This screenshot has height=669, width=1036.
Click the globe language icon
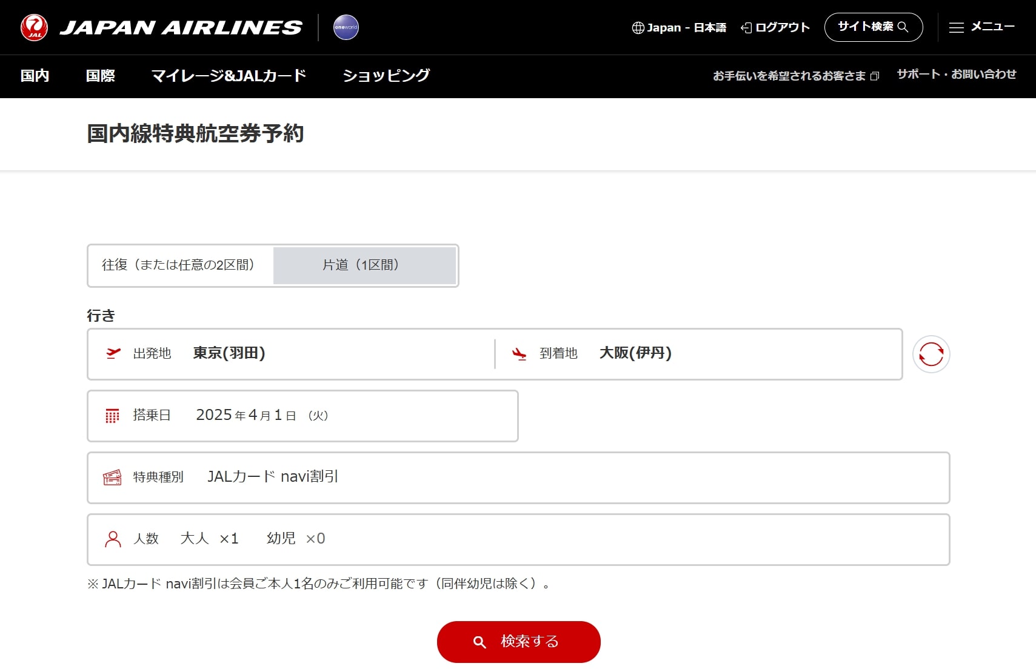(x=638, y=27)
